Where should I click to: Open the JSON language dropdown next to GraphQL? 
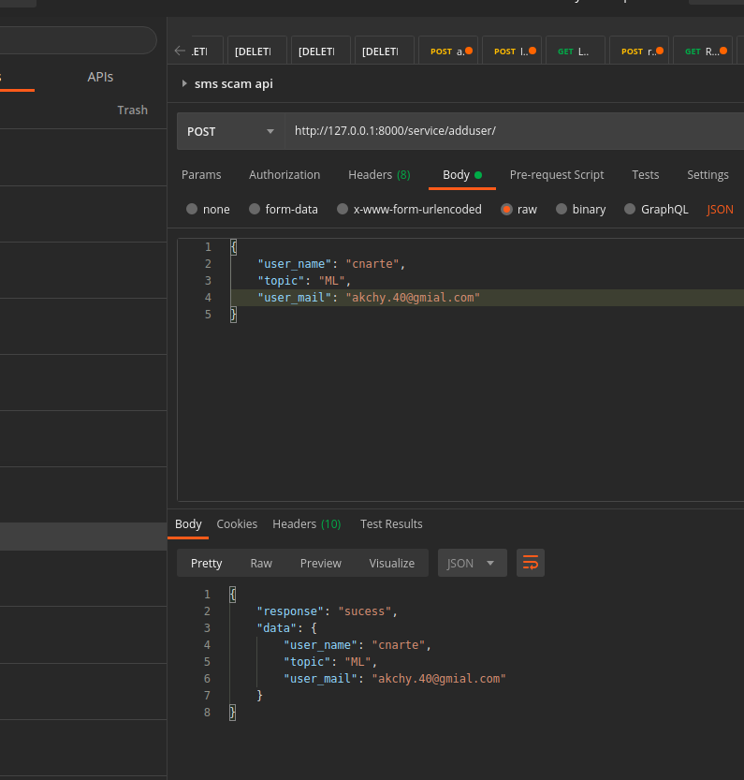(719, 209)
